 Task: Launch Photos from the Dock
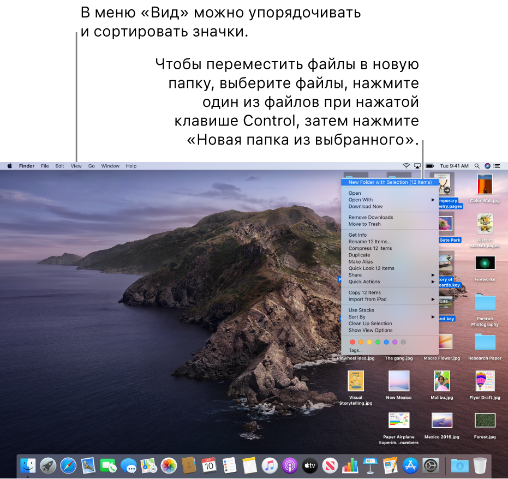[169, 466]
